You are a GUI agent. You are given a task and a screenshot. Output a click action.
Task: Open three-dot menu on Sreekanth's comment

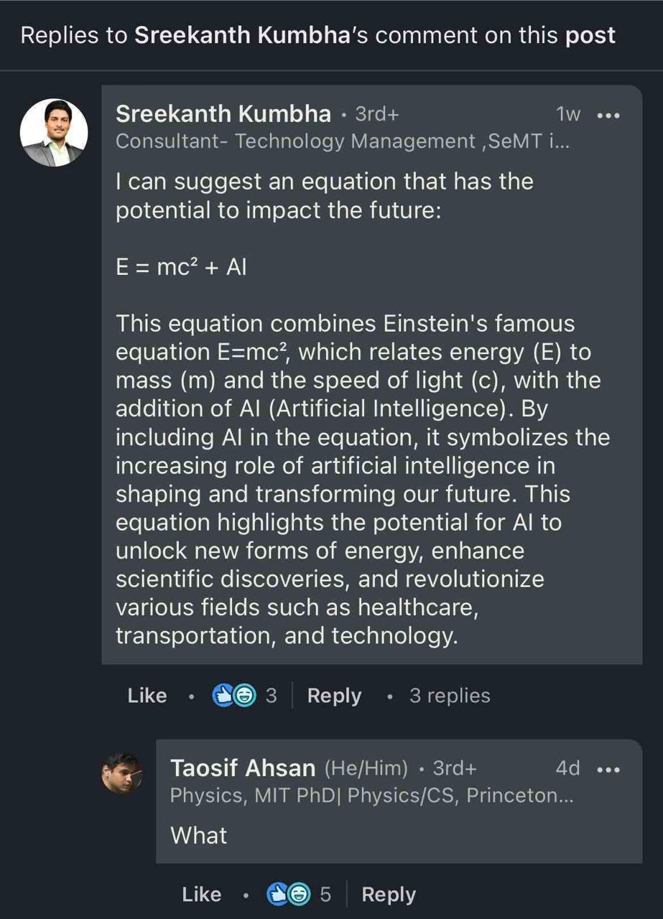(608, 115)
